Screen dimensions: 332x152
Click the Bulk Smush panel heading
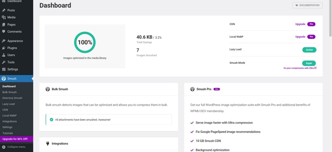click(60, 89)
